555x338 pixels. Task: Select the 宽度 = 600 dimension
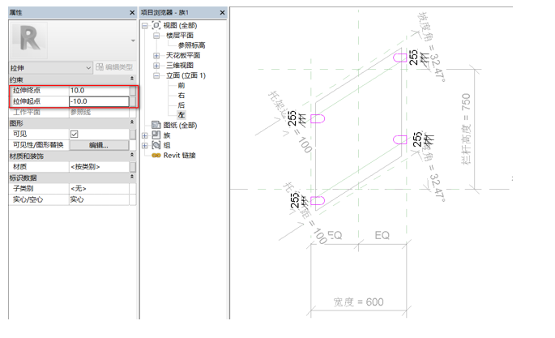[358, 302]
